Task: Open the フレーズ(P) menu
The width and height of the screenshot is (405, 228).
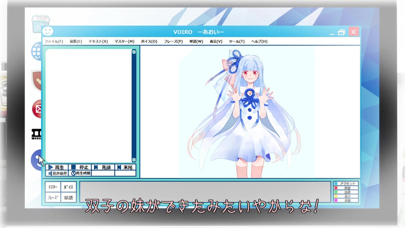Action: [173, 41]
